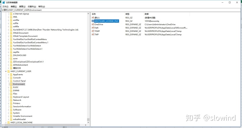
Task: Click the Printers key folder icon
Action: pyautogui.click(x=11, y=103)
